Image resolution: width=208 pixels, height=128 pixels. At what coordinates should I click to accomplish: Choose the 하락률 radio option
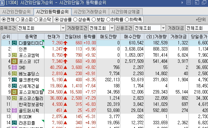click(108, 19)
